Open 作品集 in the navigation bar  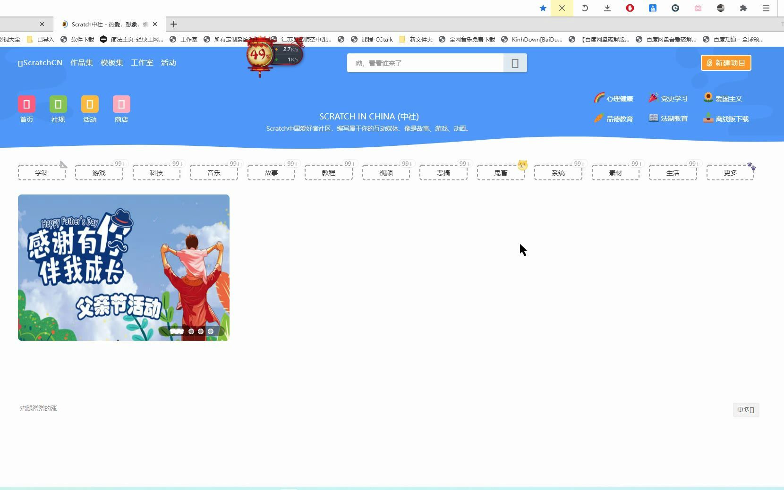[82, 63]
